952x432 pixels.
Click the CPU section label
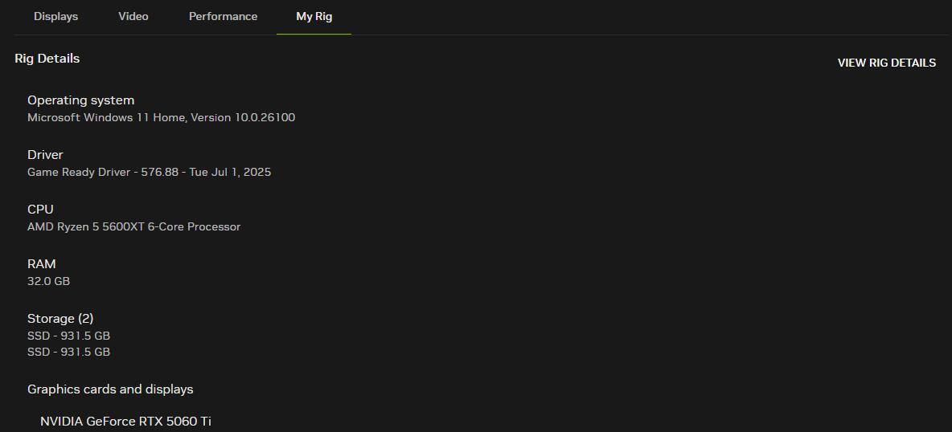pos(40,210)
